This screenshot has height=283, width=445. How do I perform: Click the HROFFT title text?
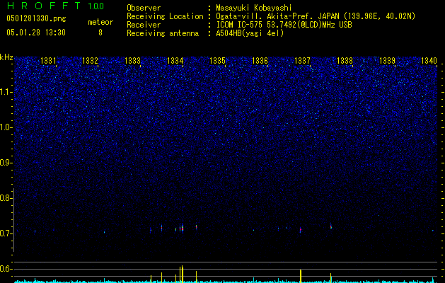point(44,6)
